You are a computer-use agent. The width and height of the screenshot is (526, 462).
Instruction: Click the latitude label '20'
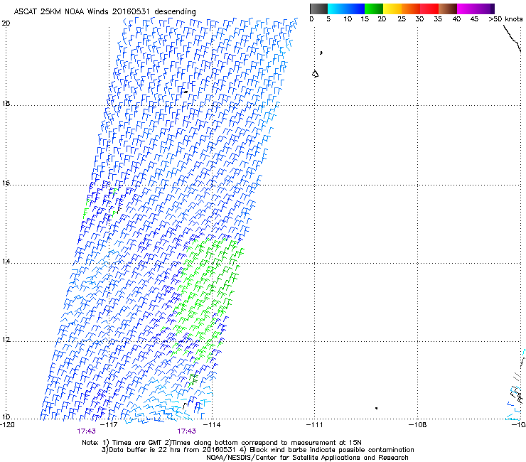(6, 23)
